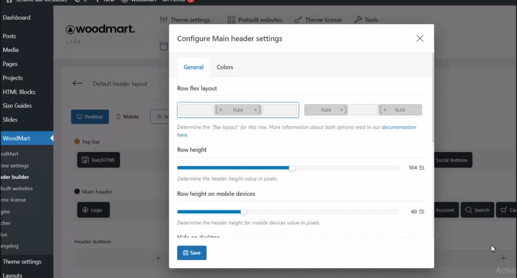Select the Text/HTML element in Top bar
This screenshot has width=517, height=278.
click(x=99, y=160)
